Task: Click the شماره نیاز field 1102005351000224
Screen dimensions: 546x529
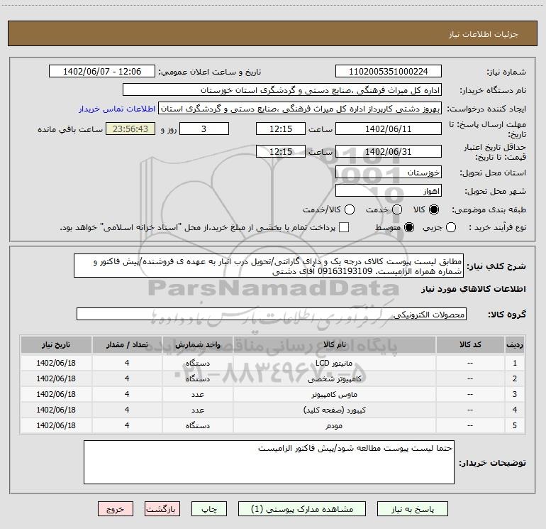Action: 389,72
